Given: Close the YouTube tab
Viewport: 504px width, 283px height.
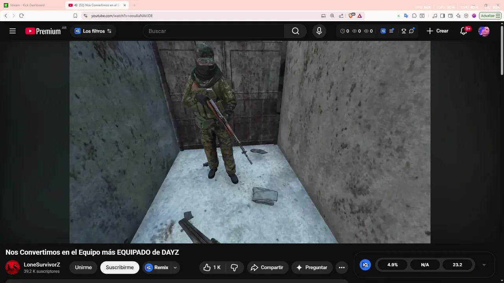Looking at the screenshot, I should click(125, 5).
